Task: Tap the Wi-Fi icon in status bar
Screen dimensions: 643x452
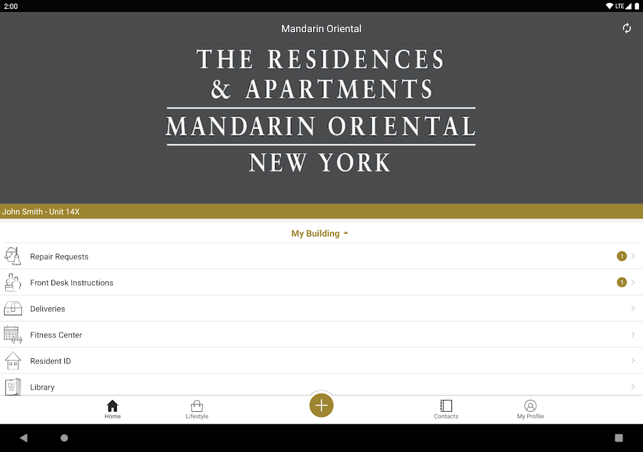Action: tap(609, 6)
